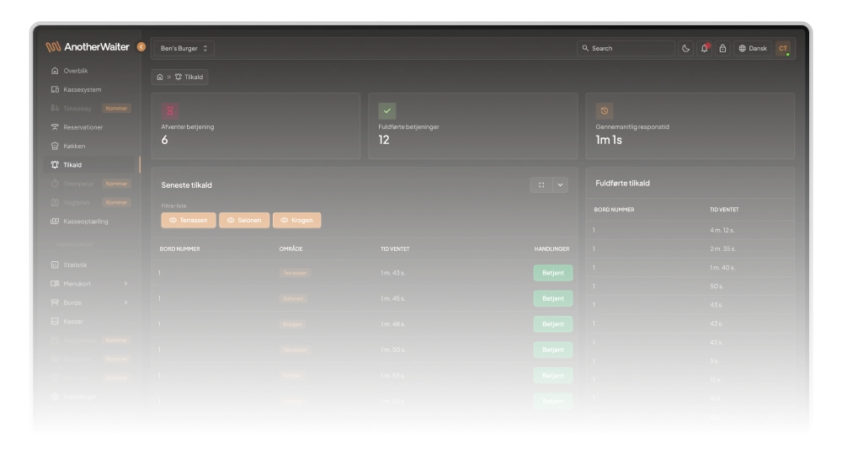The width and height of the screenshot is (842, 449).
Task: Click the 4m. 12s. completed call row
Action: 690,230
